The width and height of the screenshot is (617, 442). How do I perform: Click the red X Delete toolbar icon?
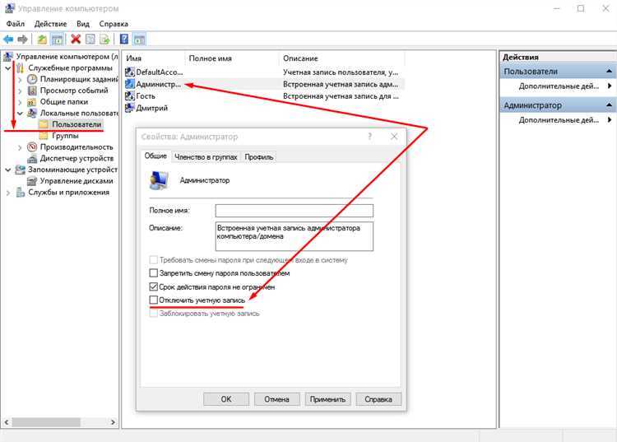click(76, 39)
